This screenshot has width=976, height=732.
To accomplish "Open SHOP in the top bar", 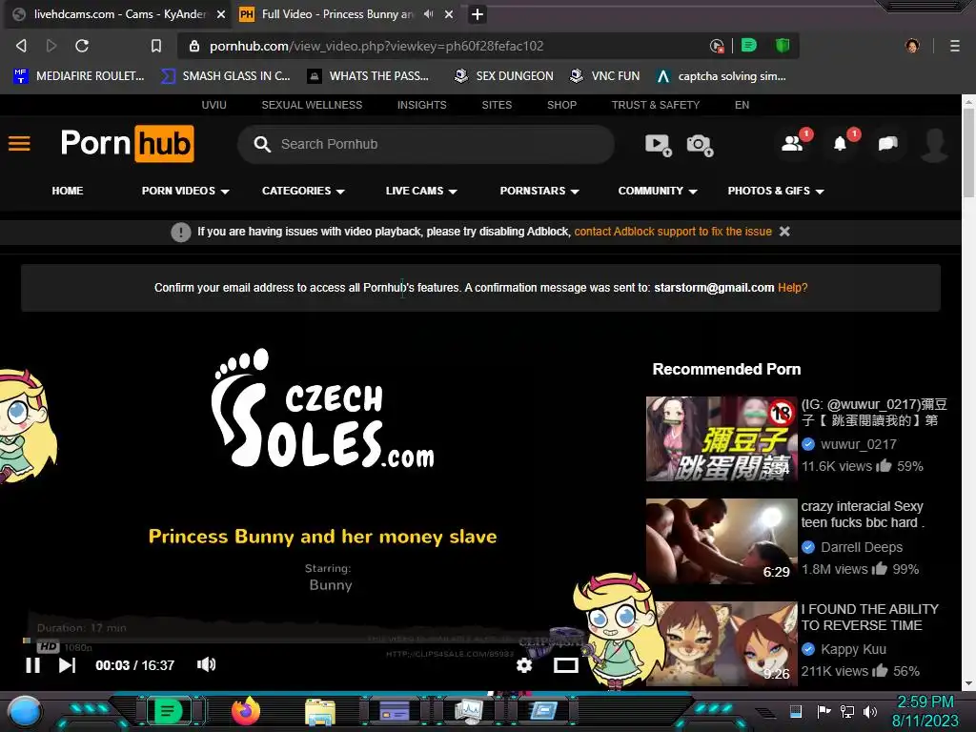I will click(x=561, y=105).
